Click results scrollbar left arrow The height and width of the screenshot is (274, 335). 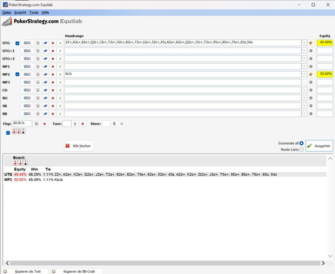[x=7, y=263]
